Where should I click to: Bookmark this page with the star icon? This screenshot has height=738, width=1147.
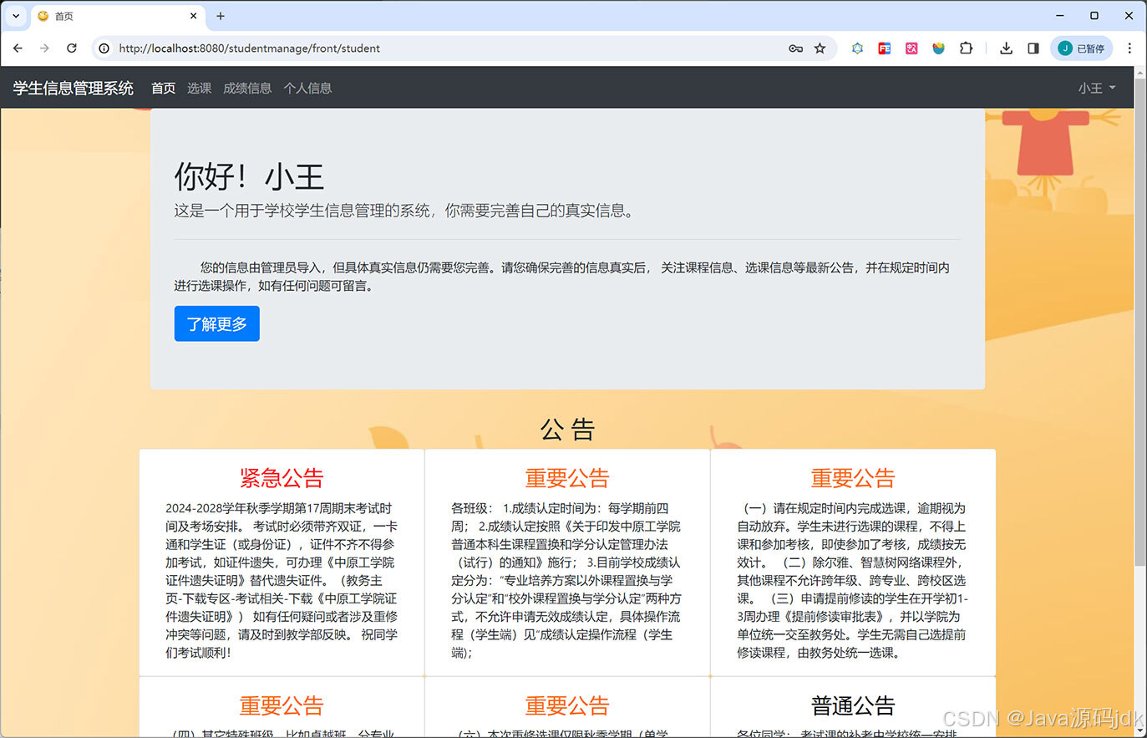(820, 48)
